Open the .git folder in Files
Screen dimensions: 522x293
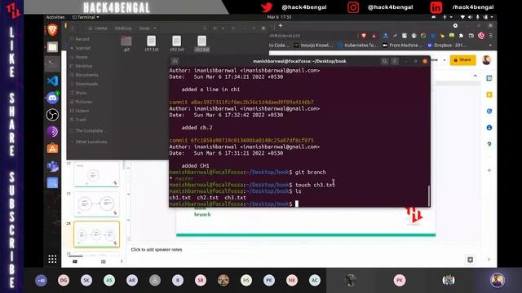coord(126,43)
